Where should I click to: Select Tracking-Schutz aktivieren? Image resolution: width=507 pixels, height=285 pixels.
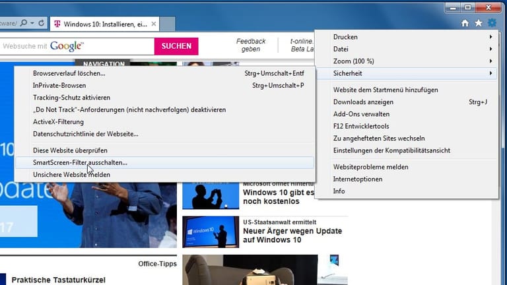click(x=164, y=98)
